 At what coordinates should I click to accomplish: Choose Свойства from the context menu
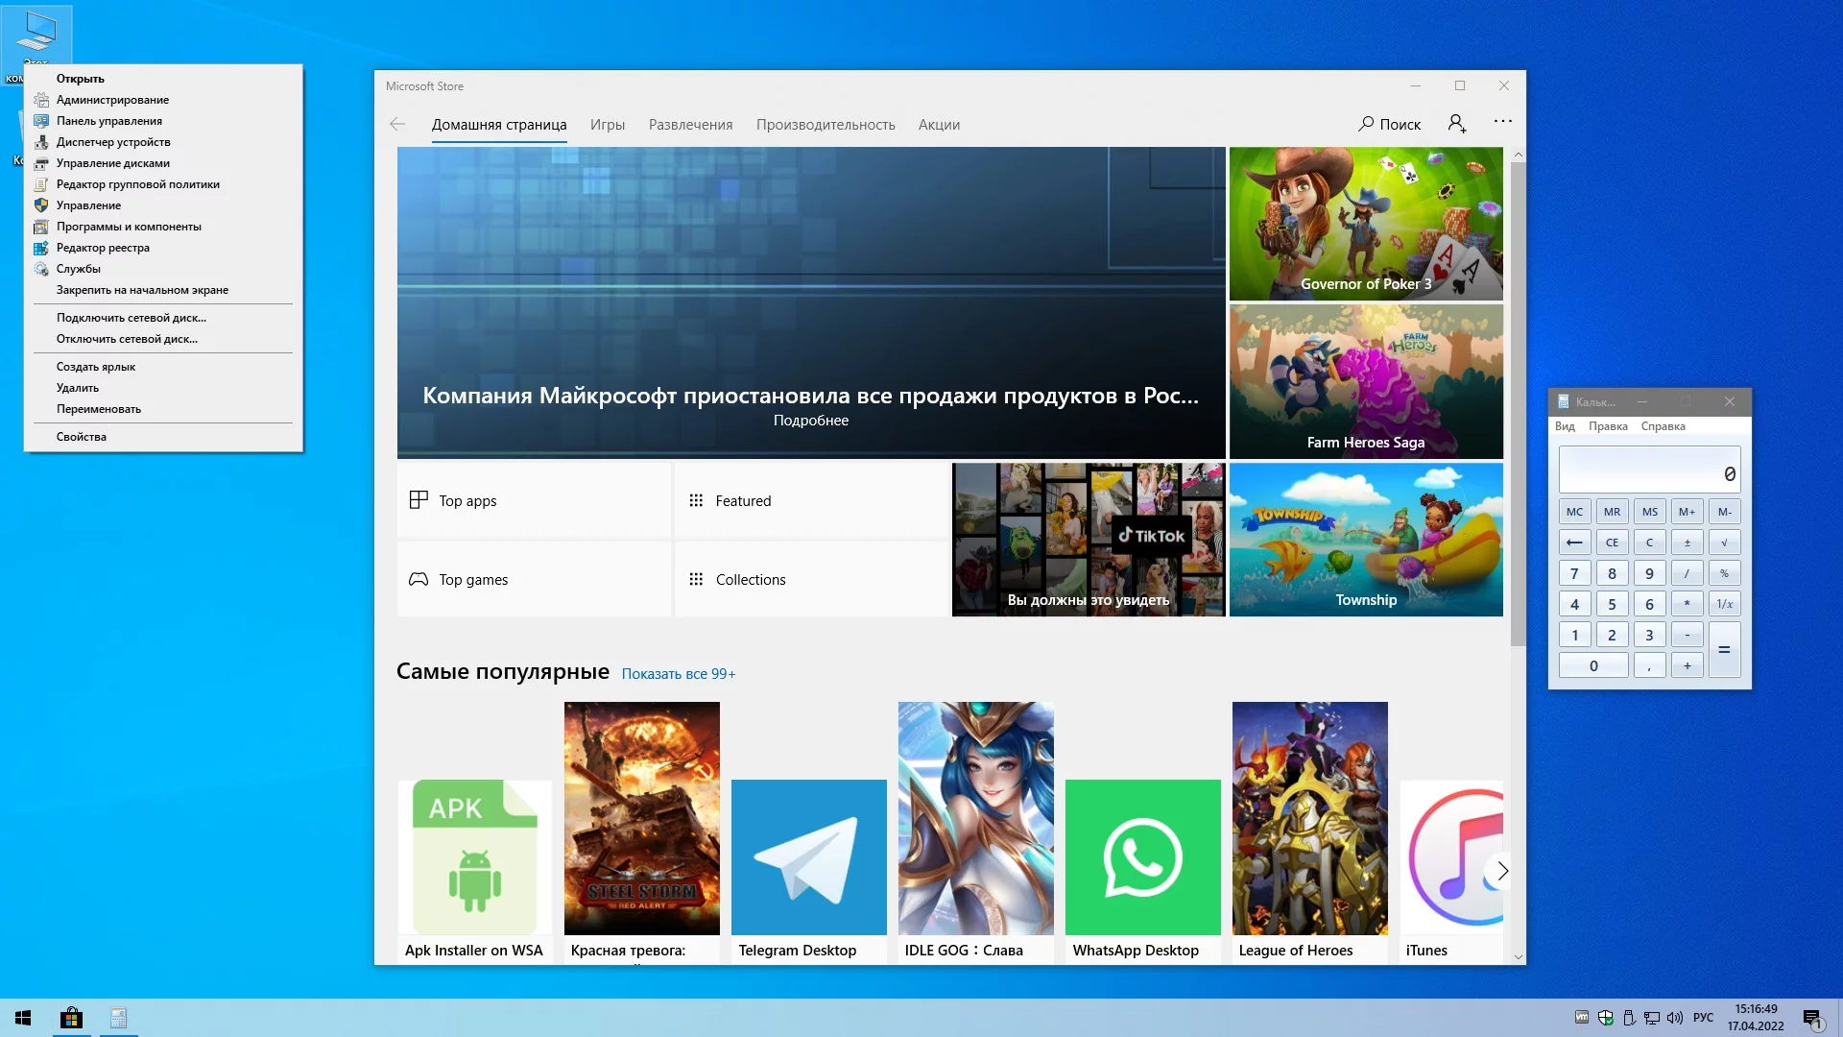(x=82, y=437)
